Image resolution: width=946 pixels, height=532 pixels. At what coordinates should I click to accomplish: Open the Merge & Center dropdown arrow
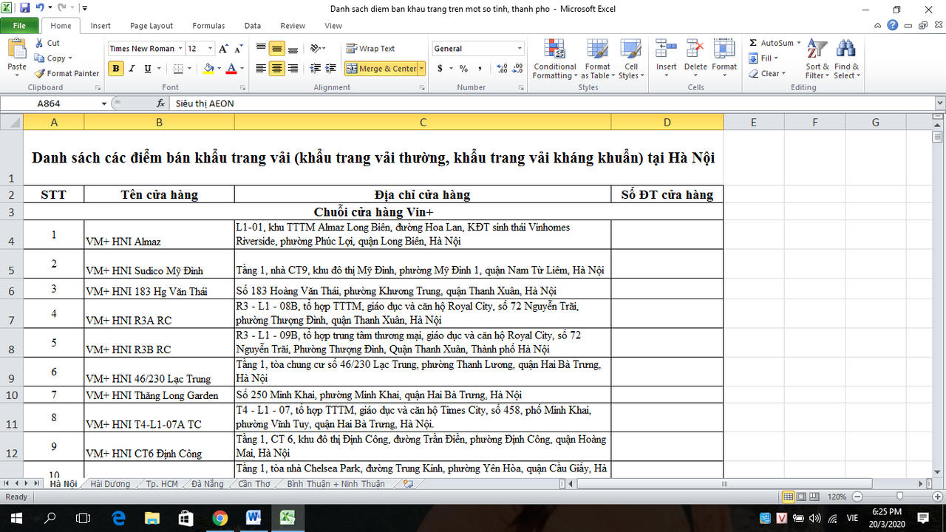(x=421, y=69)
